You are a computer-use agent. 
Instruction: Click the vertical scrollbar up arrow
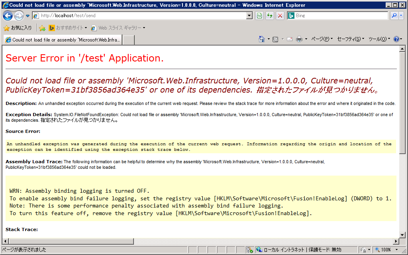pos(402,49)
